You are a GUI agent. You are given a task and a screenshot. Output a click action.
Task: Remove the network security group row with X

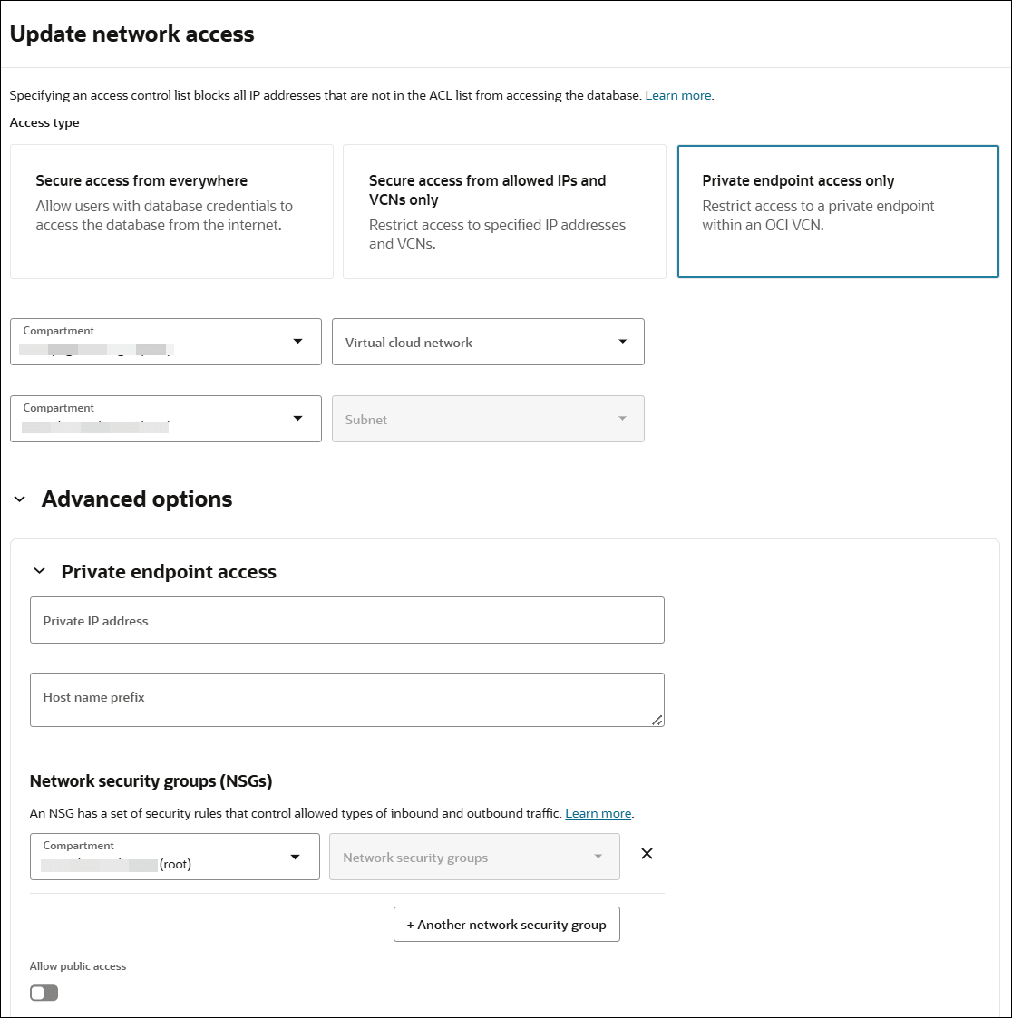point(647,854)
